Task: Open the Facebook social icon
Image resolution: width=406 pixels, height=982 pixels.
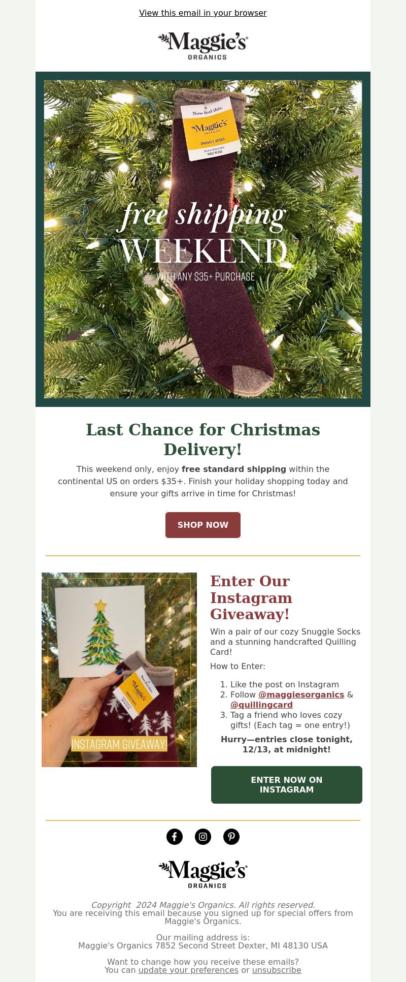Action: point(175,837)
